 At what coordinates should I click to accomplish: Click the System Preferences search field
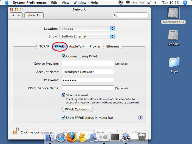[131, 15]
